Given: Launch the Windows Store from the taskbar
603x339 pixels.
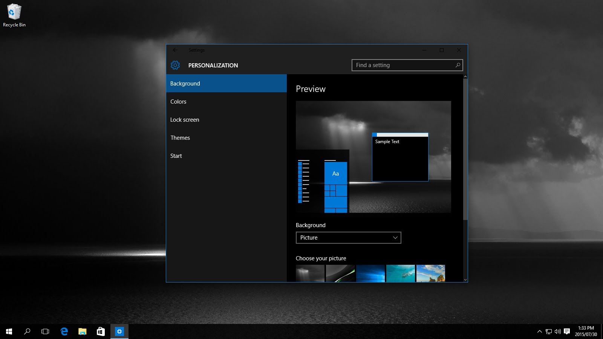Looking at the screenshot, I should click(x=101, y=331).
